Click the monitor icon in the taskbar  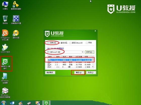12,103
